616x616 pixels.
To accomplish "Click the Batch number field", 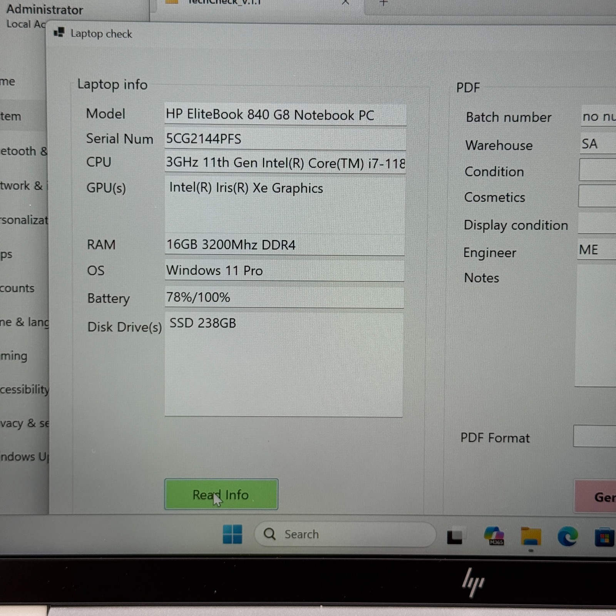I will click(x=599, y=116).
